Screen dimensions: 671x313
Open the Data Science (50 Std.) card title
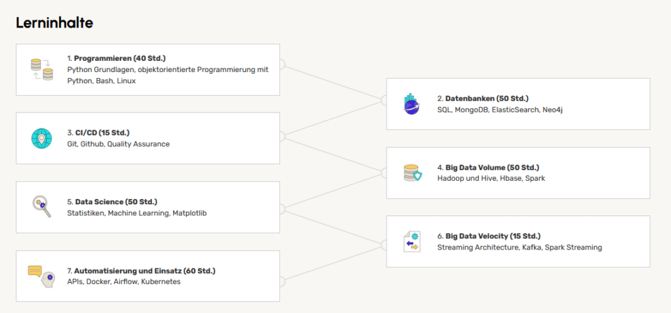click(116, 202)
